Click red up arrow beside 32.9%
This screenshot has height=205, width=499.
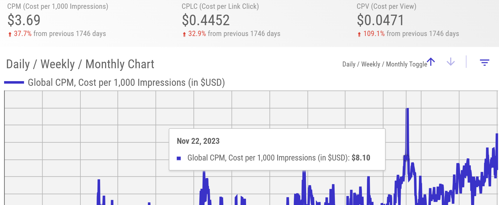click(x=184, y=34)
